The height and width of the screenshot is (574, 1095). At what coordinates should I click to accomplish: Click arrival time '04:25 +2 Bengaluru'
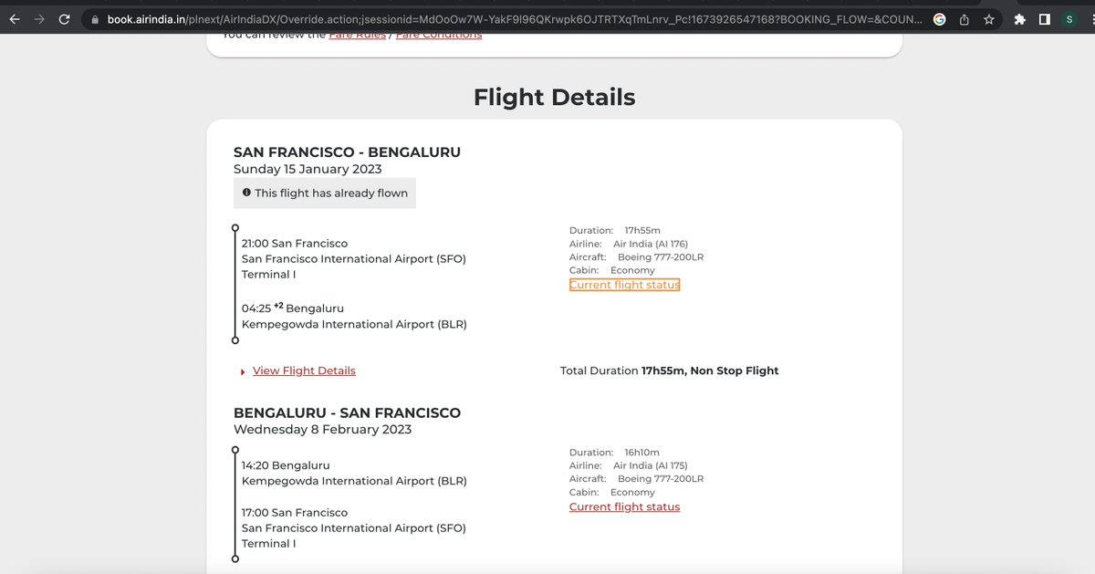click(x=293, y=308)
